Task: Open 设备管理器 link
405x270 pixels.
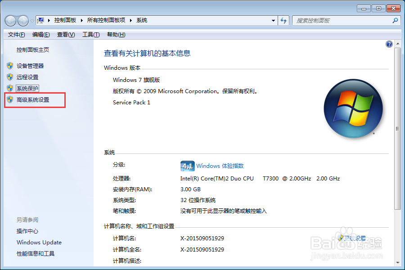Action: (x=30, y=66)
